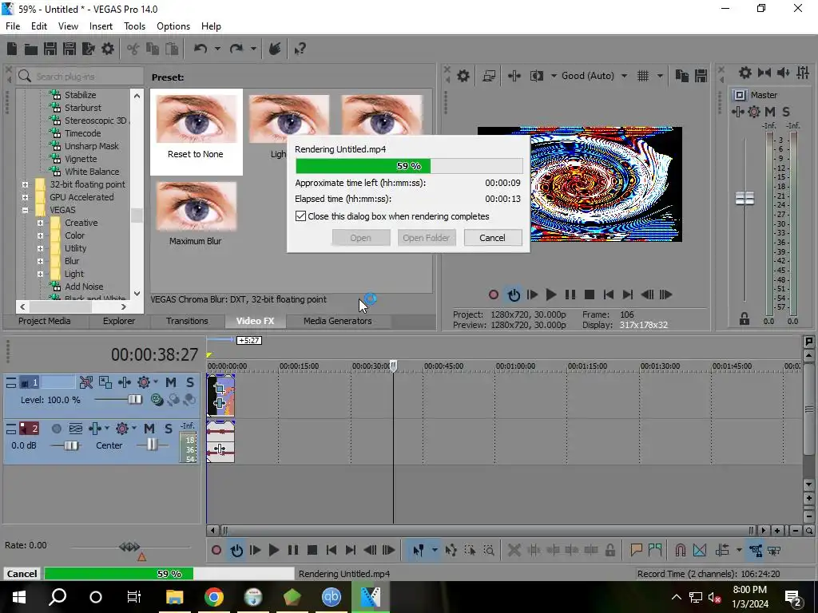Switch to the Media Generators tab
This screenshot has height=613, width=818.
[x=338, y=321]
